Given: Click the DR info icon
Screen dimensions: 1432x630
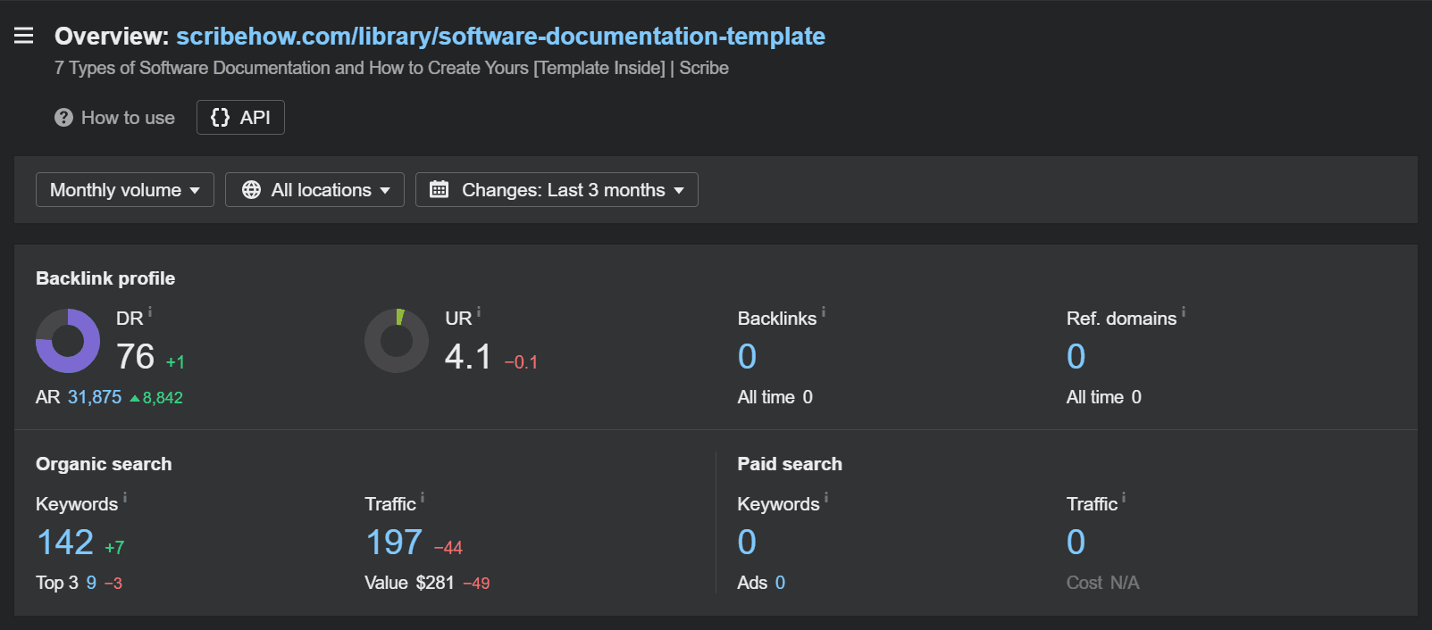Looking at the screenshot, I should 150,311.
